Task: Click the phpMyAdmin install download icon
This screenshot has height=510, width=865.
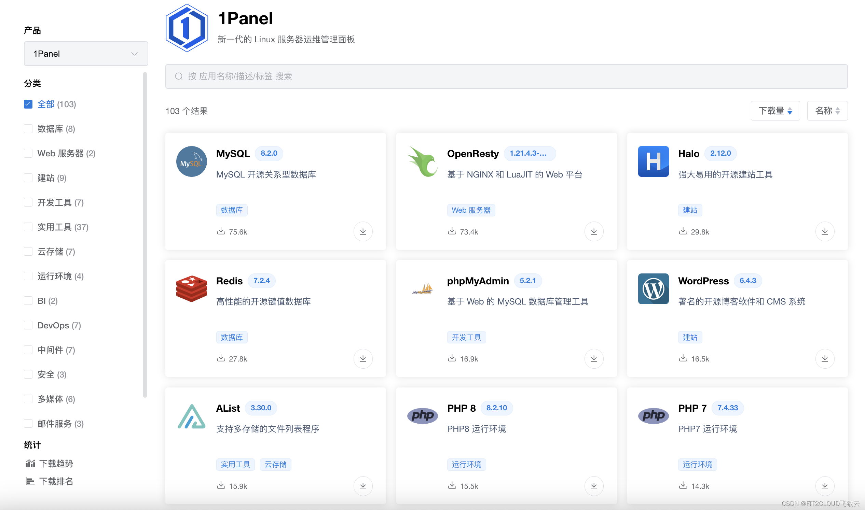Action: [x=594, y=359]
